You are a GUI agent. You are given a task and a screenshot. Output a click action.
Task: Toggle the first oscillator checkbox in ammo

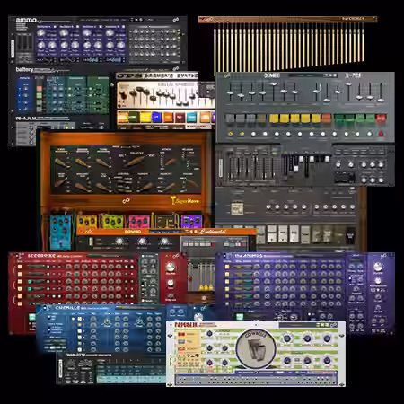[55, 27]
